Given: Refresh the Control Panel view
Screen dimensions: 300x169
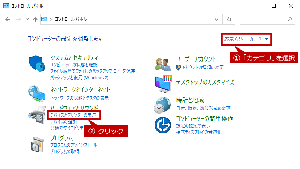Looking at the screenshot, I should coord(229,19).
